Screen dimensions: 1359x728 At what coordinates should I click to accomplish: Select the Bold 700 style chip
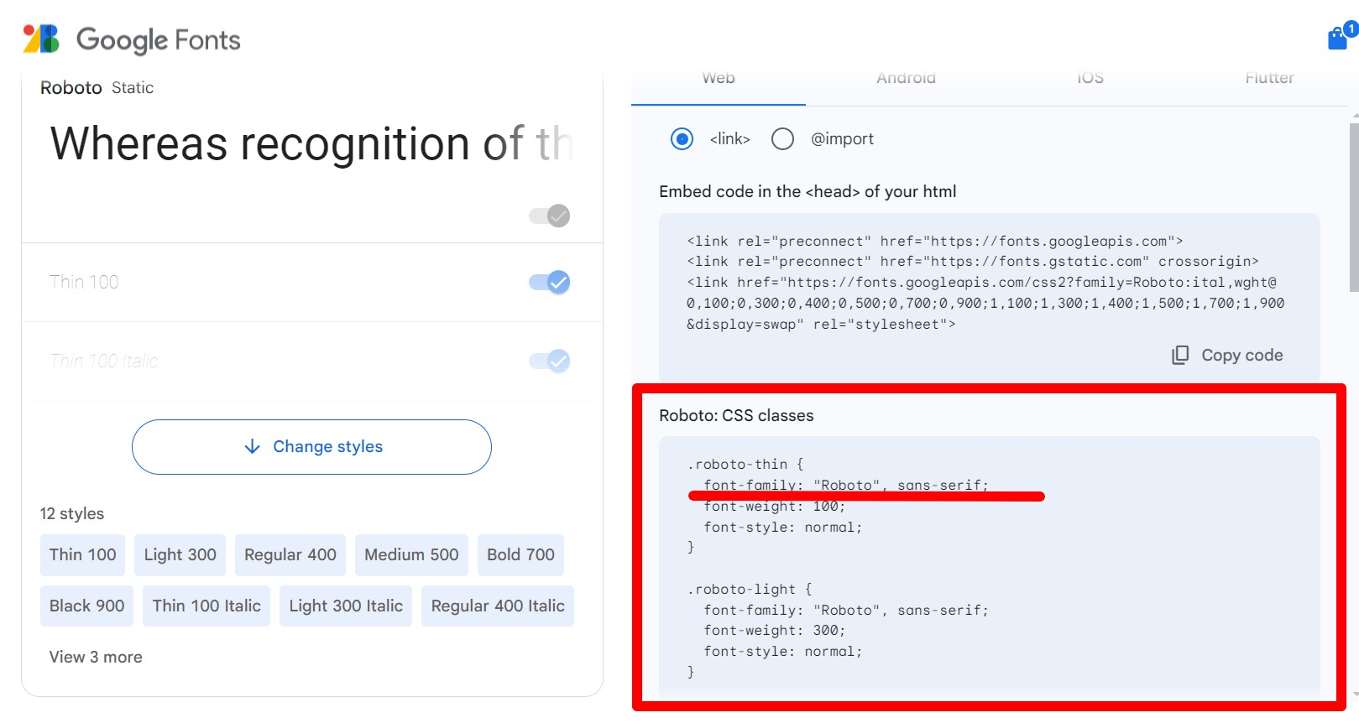pos(520,555)
